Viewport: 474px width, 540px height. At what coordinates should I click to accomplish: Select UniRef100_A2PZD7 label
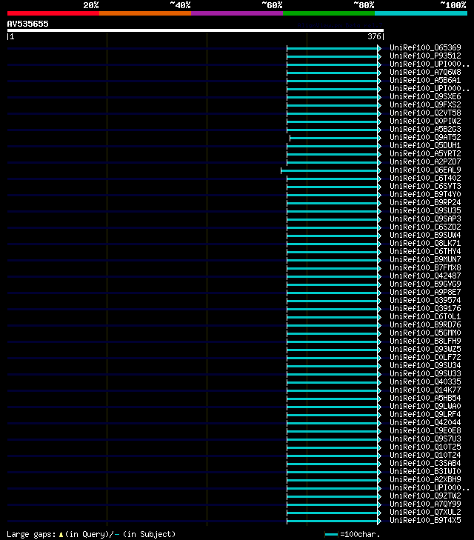point(425,162)
